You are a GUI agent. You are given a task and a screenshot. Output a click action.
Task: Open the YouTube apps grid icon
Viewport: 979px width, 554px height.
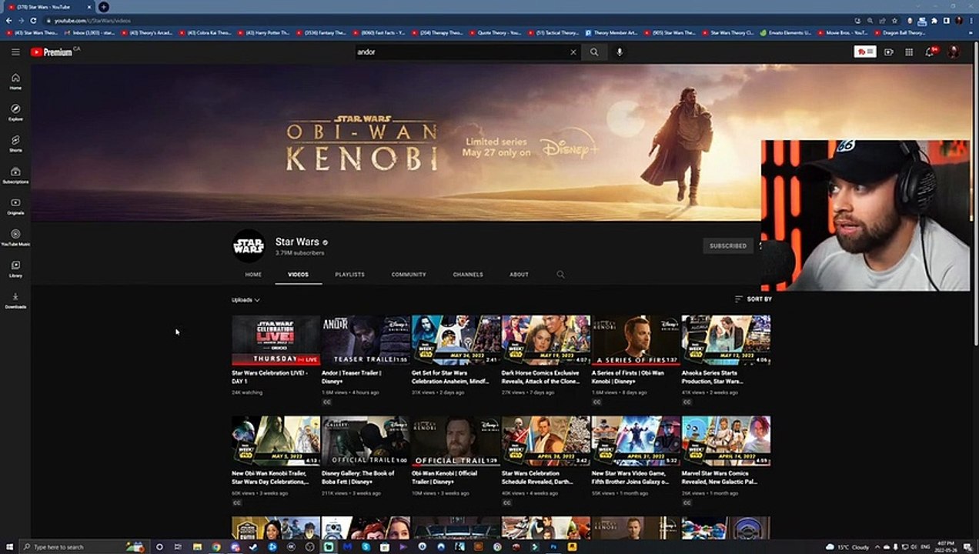(x=909, y=52)
